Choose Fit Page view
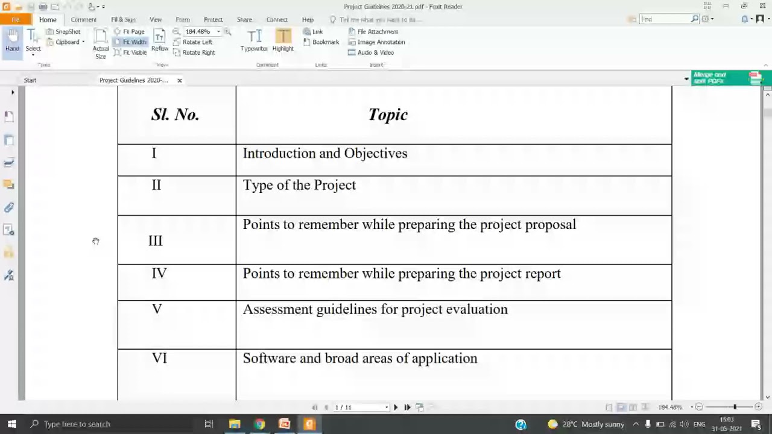The height and width of the screenshot is (434, 772). pyautogui.click(x=129, y=31)
